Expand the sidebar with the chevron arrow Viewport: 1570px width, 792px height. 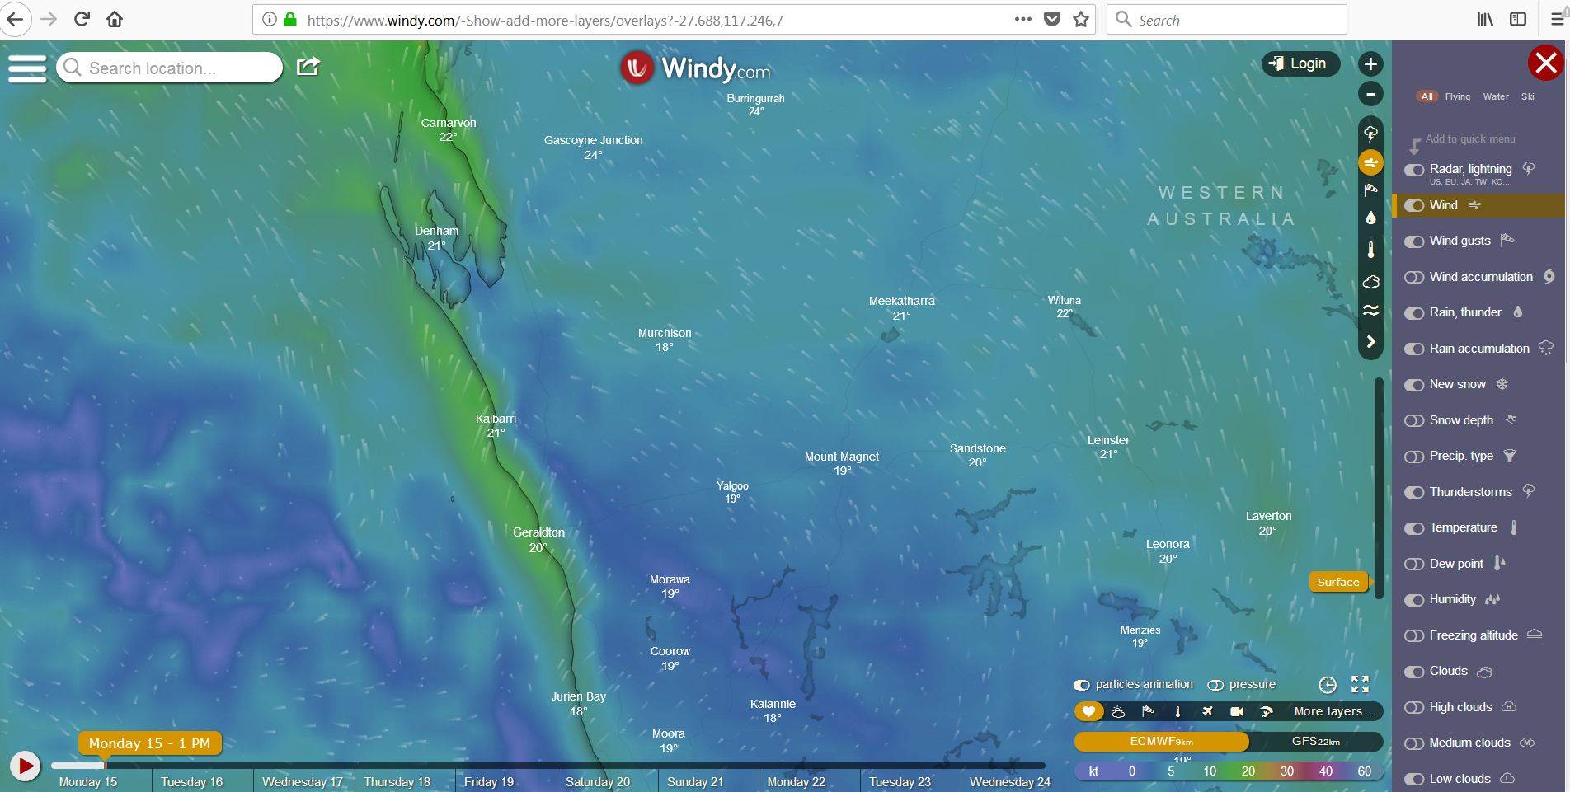(1370, 340)
